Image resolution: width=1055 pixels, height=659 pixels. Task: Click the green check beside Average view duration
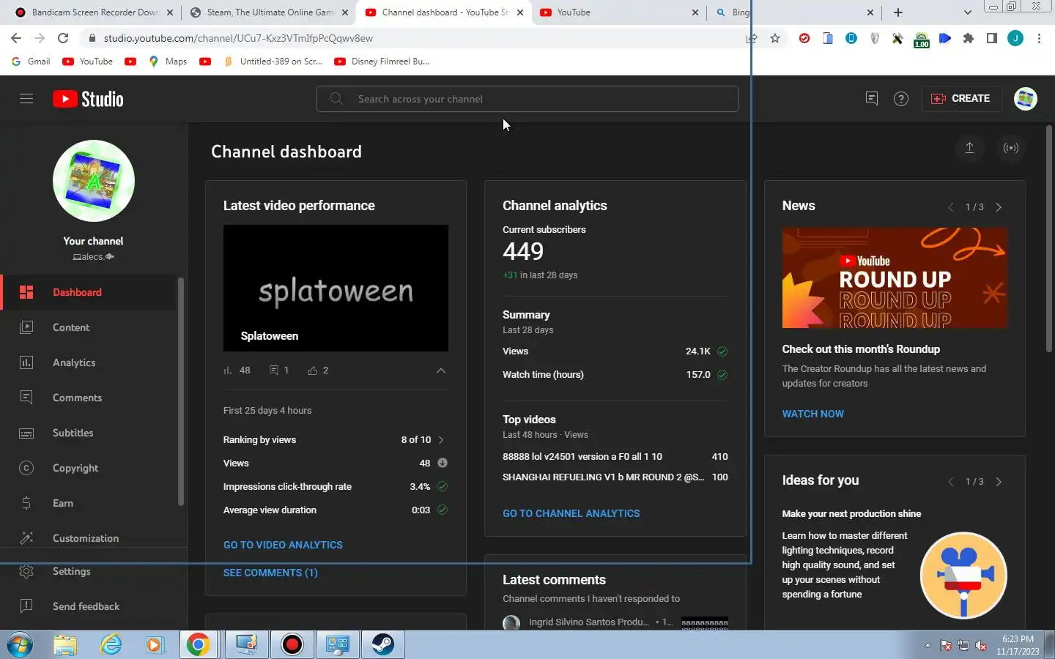pos(443,510)
